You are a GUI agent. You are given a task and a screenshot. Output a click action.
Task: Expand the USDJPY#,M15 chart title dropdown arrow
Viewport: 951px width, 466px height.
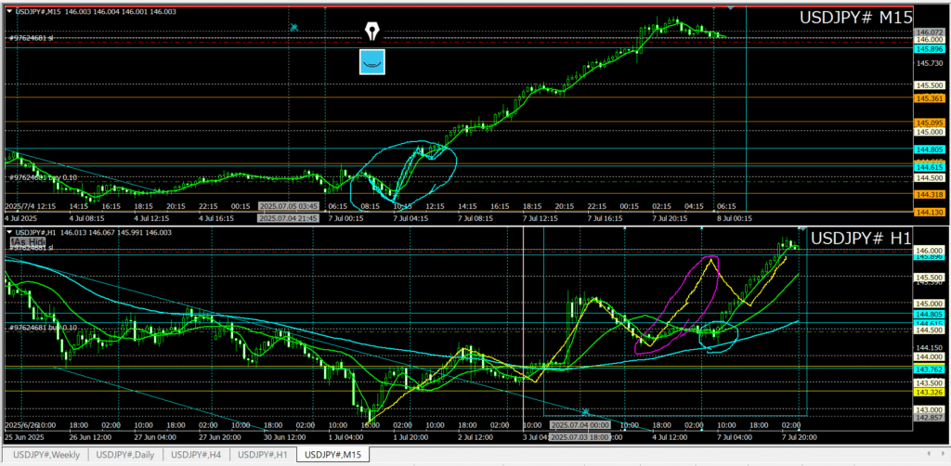tap(9, 11)
